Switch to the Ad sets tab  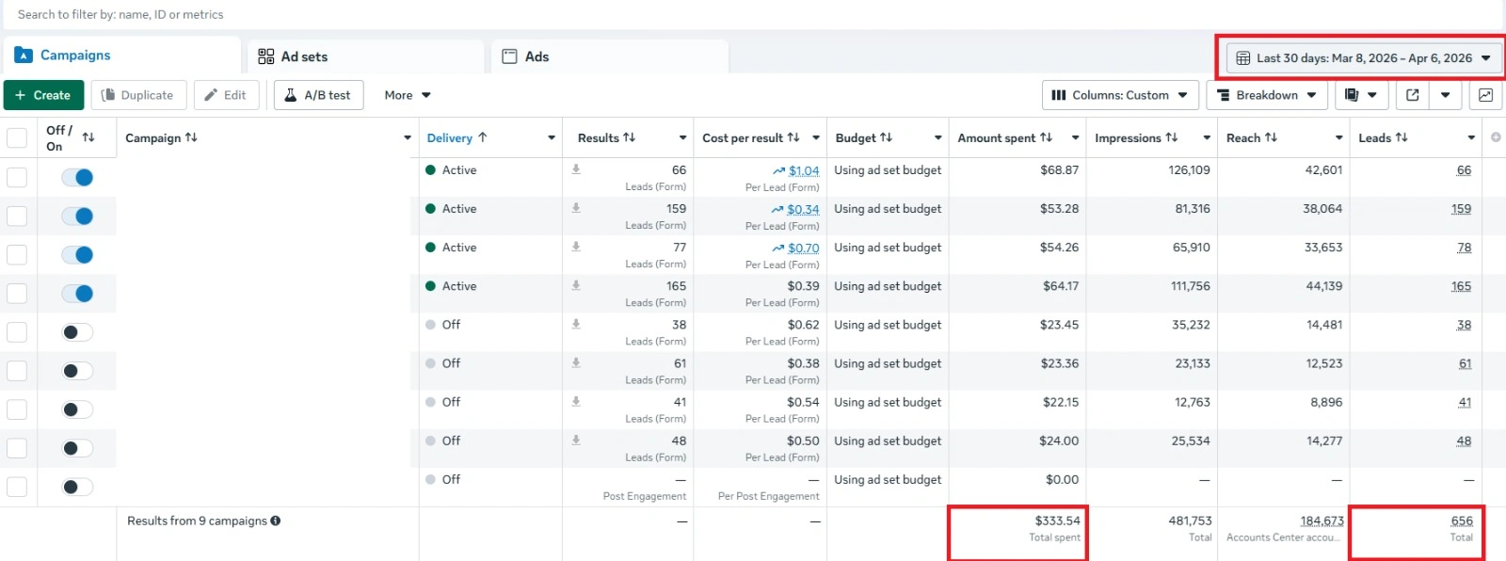pos(294,56)
